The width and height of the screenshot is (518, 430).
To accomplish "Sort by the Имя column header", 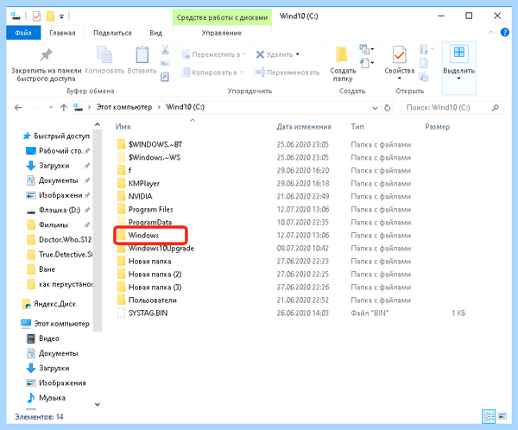I will tap(123, 127).
